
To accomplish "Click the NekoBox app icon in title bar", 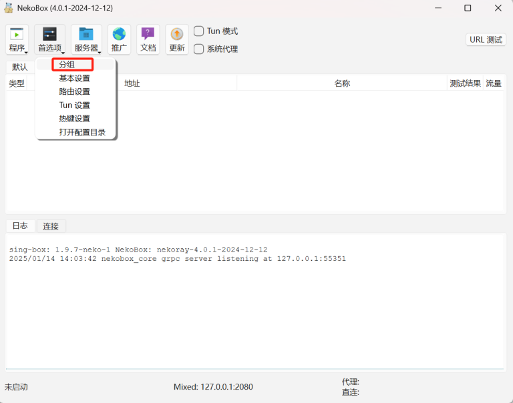I will (x=9, y=8).
